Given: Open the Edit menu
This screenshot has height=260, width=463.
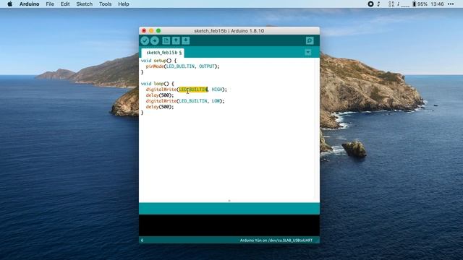Looking at the screenshot, I should (65, 4).
